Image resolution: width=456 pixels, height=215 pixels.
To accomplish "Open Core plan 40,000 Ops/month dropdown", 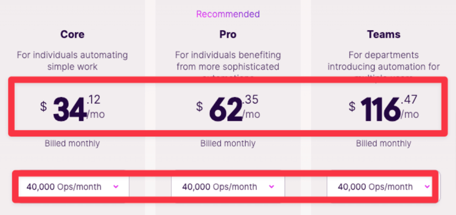I will click(74, 186).
